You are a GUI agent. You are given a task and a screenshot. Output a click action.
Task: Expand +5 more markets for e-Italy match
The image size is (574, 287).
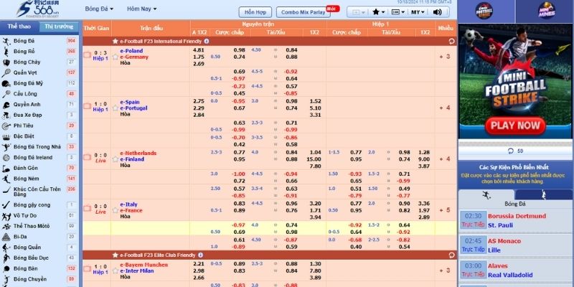[445, 210]
